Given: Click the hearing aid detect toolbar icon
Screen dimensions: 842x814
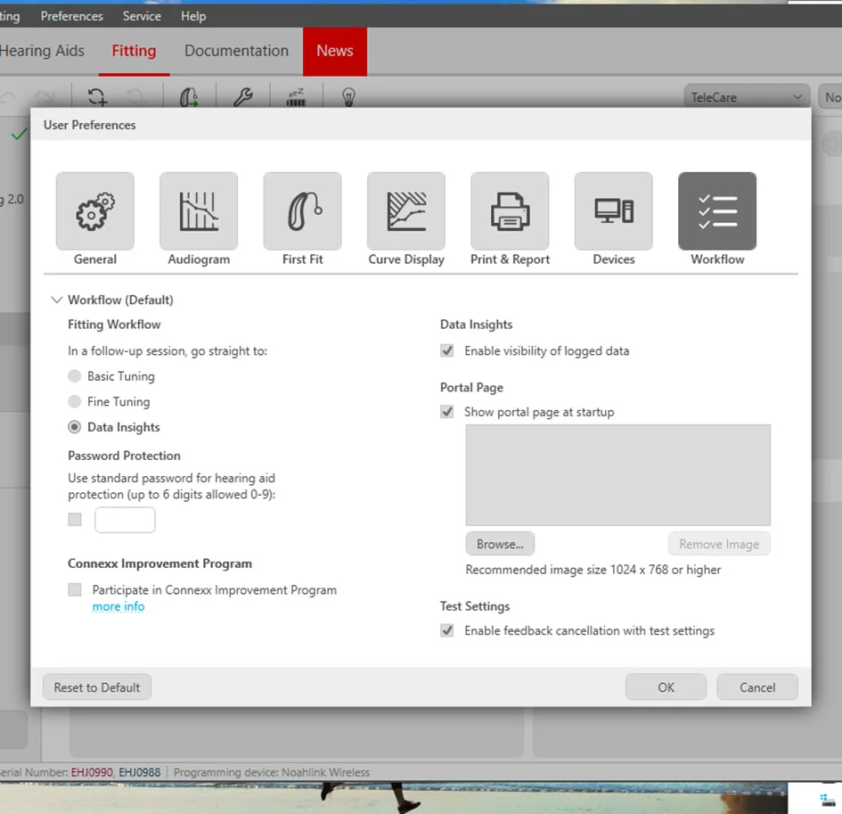Looking at the screenshot, I should pyautogui.click(x=189, y=96).
